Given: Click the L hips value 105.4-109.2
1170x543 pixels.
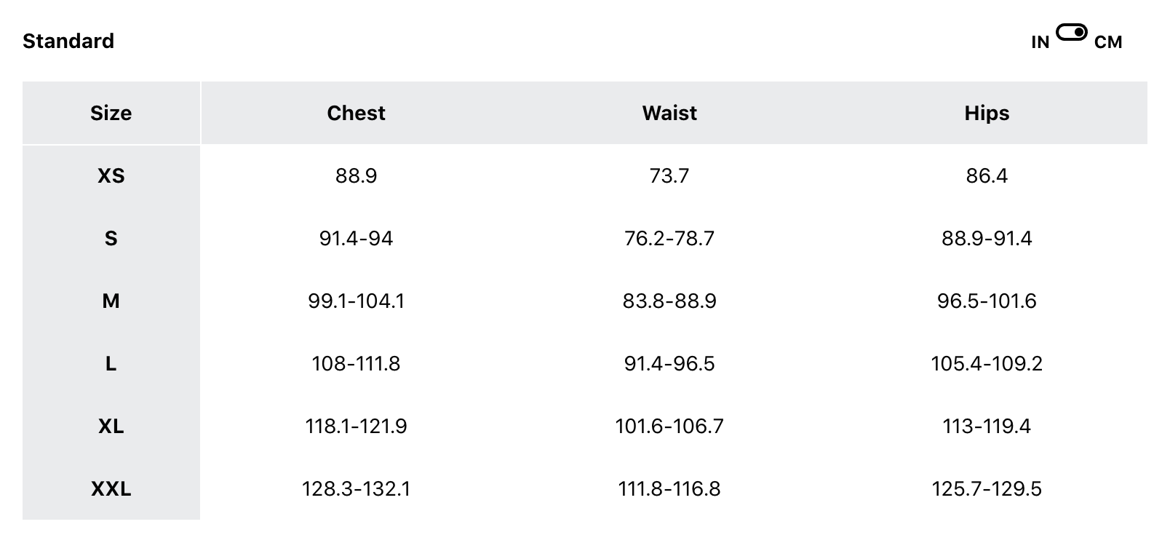Looking at the screenshot, I should pos(987,363).
